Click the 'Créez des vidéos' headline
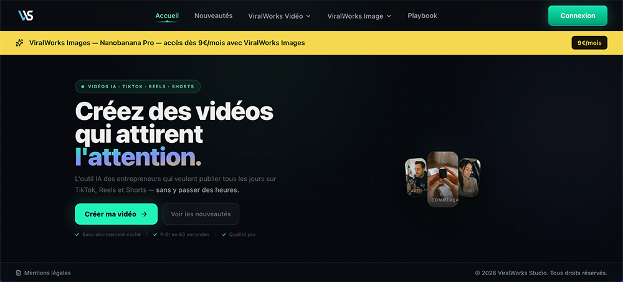The image size is (623, 282). click(174, 111)
